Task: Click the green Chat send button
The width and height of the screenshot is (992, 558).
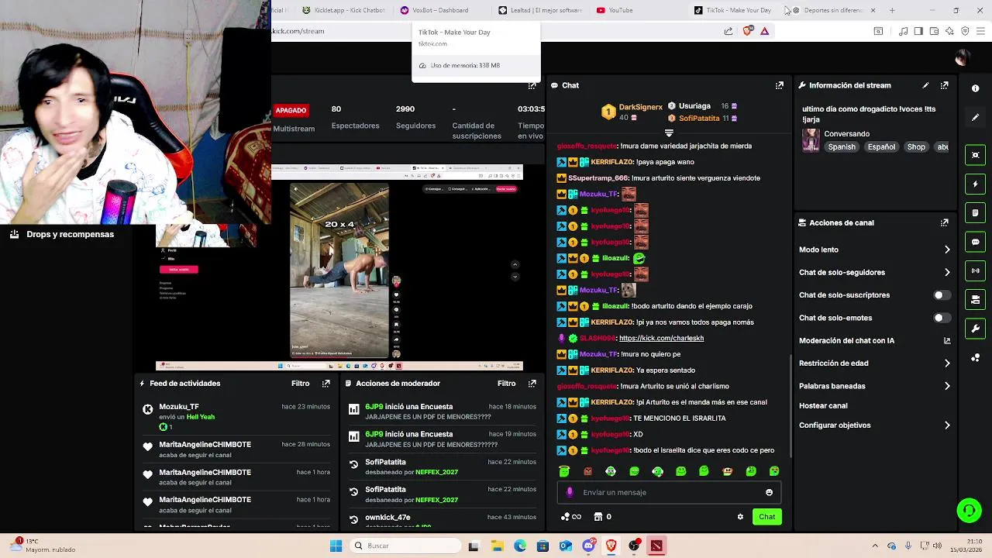Action: [x=766, y=517]
